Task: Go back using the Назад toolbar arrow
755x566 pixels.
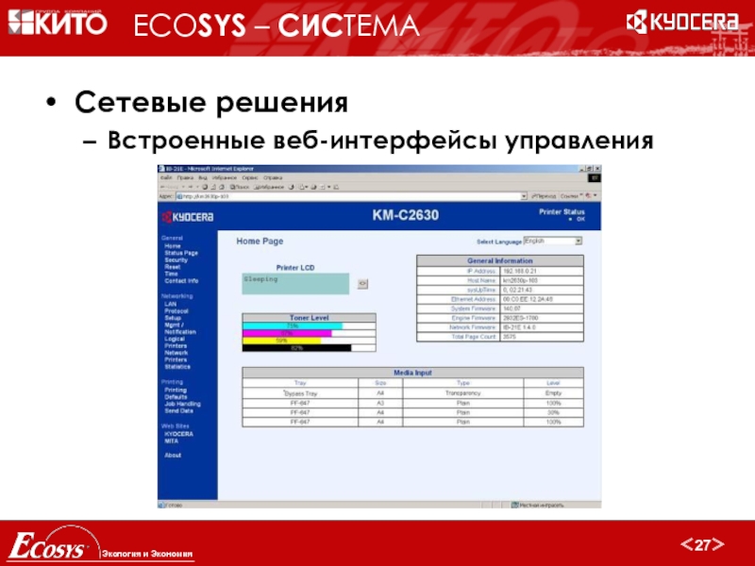Action: click(x=169, y=187)
